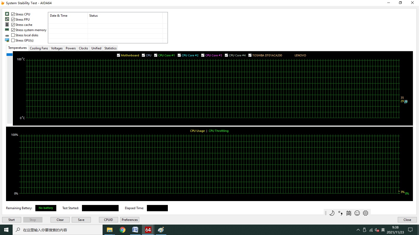Viewport: 420px width, 235px height.
Task: Enable the Stress GPU(s) checkbox
Action: (13, 40)
